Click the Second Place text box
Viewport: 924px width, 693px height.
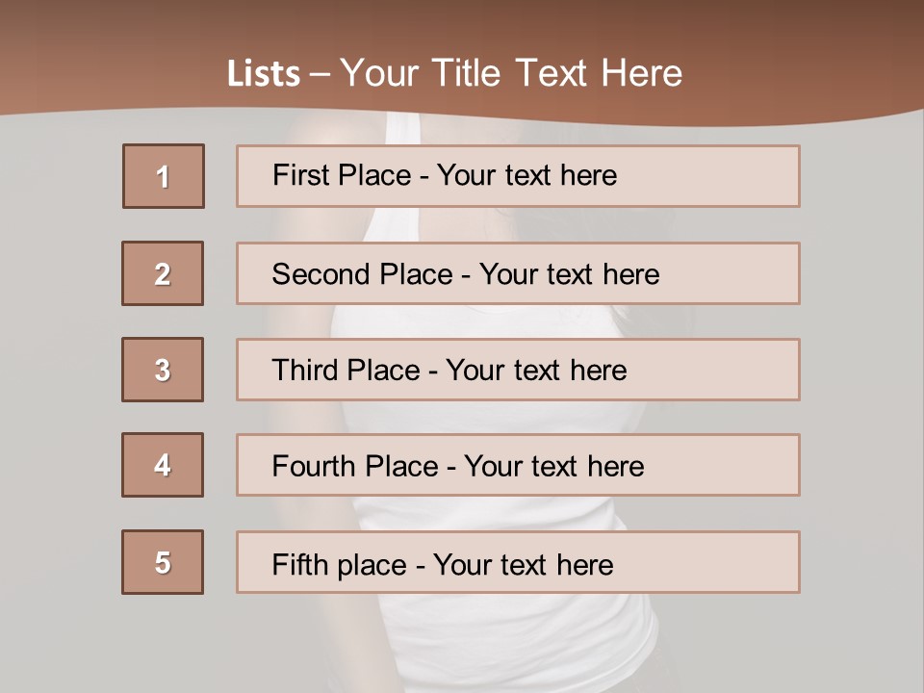pyautogui.click(x=518, y=273)
